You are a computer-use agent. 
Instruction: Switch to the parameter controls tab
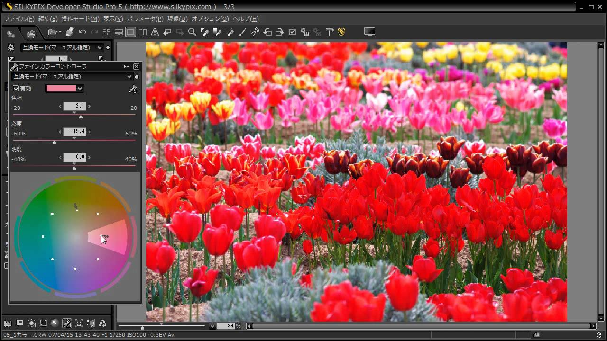tap(10, 34)
